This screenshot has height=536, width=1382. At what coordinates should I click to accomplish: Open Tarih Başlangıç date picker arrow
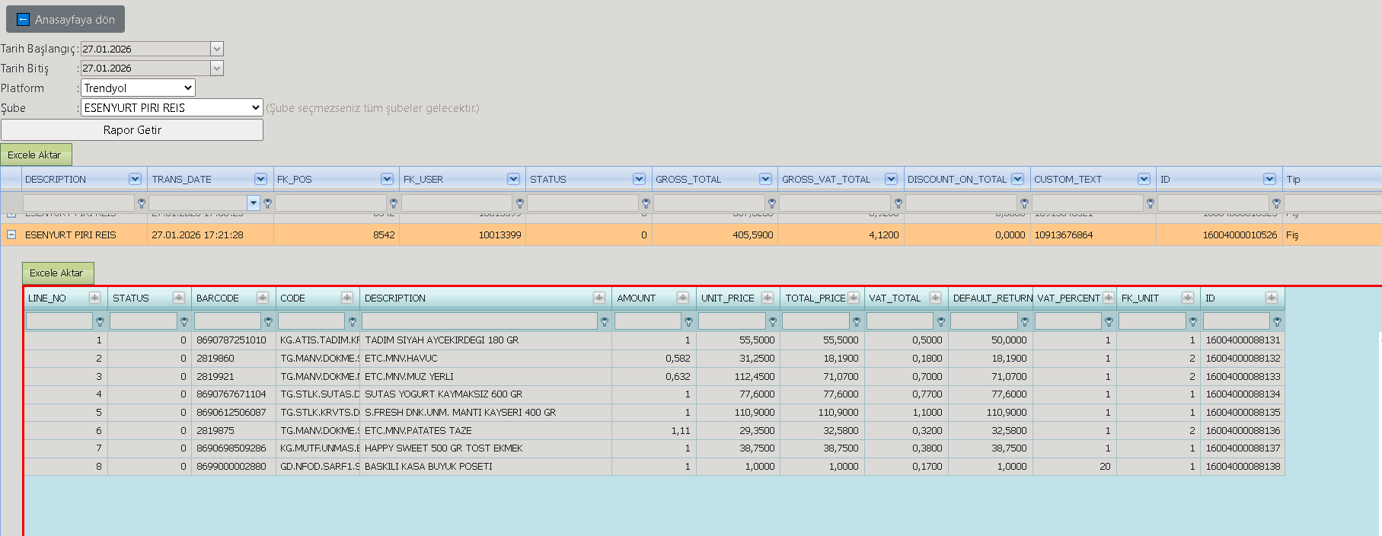click(217, 49)
